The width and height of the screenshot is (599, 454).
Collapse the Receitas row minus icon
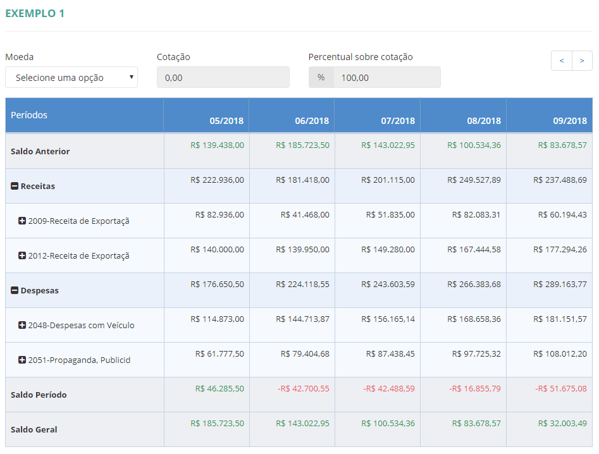pos(15,187)
